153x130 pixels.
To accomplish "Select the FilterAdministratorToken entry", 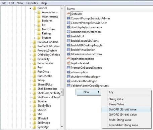I will click(86, 54).
